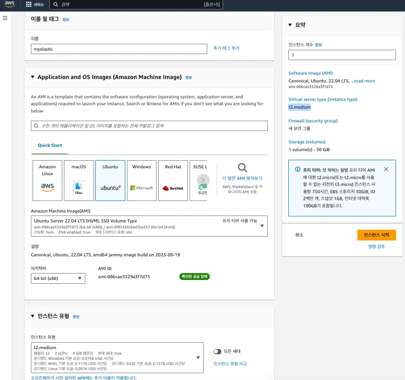Select the Ubuntu AMI tile

click(110, 180)
